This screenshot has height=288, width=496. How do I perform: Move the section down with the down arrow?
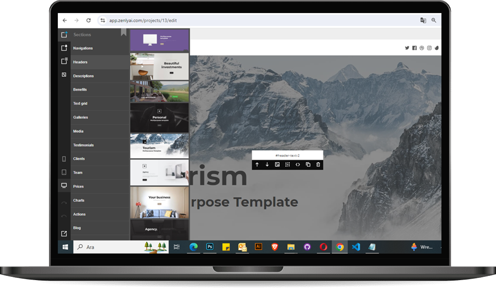(267, 165)
